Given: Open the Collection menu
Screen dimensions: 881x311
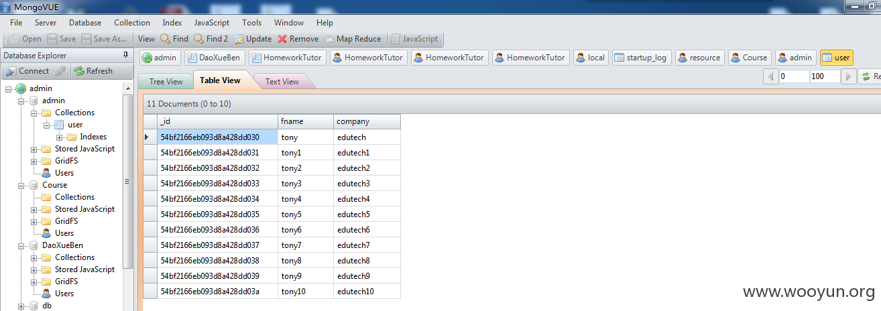Looking at the screenshot, I should pyautogui.click(x=132, y=23).
